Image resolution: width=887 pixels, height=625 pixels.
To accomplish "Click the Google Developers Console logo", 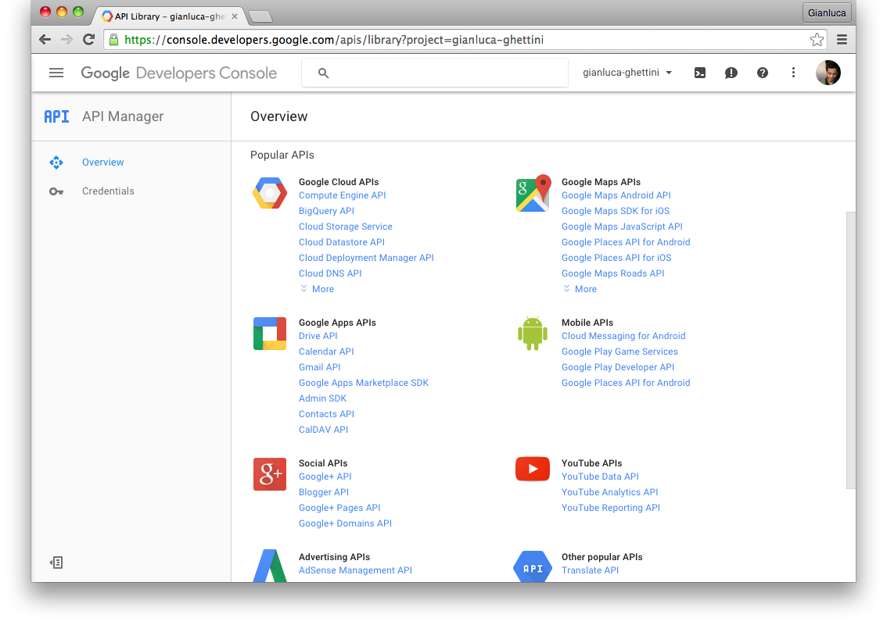I will [x=179, y=73].
